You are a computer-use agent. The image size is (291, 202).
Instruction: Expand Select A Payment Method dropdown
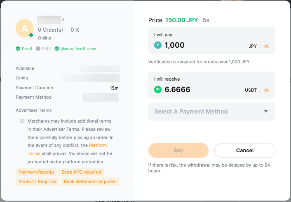tap(211, 111)
